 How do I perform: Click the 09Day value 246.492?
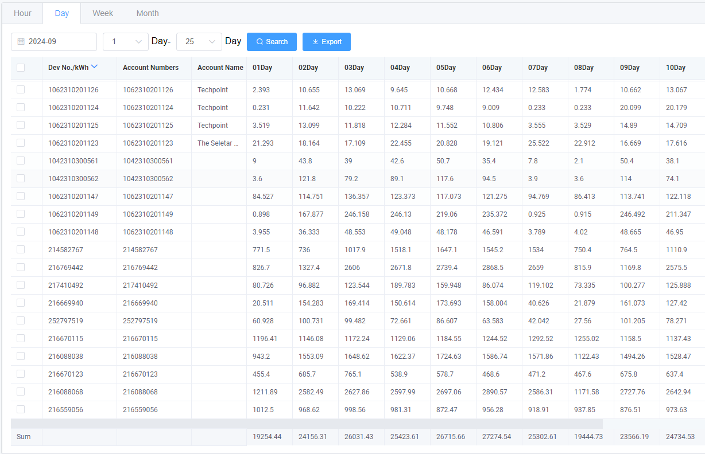(x=633, y=214)
